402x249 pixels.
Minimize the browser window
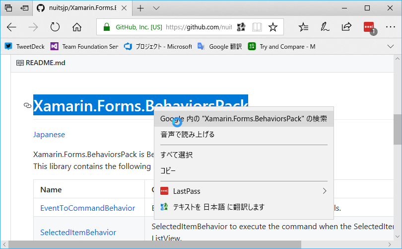pos(344,8)
